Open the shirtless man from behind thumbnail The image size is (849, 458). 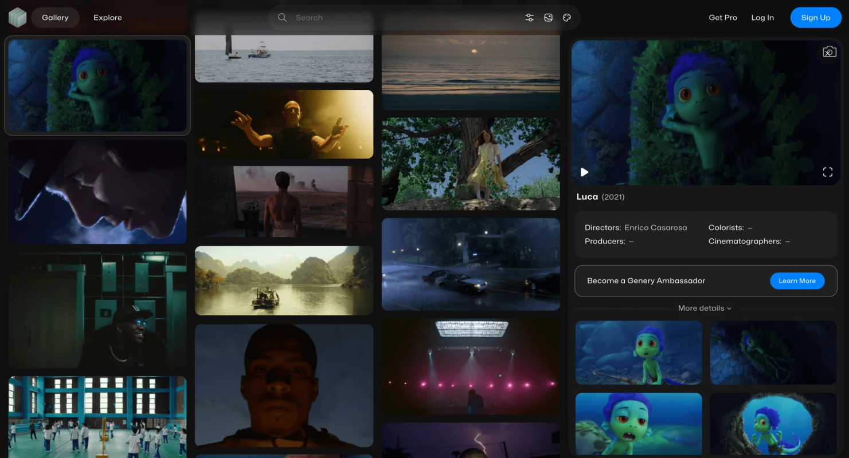284,202
